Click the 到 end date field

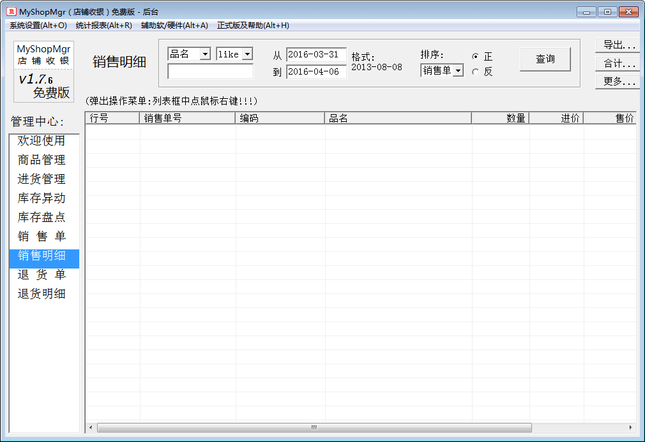316,72
